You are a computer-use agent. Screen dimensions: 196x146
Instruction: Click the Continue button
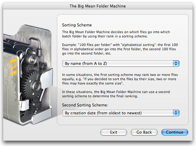[175, 132]
